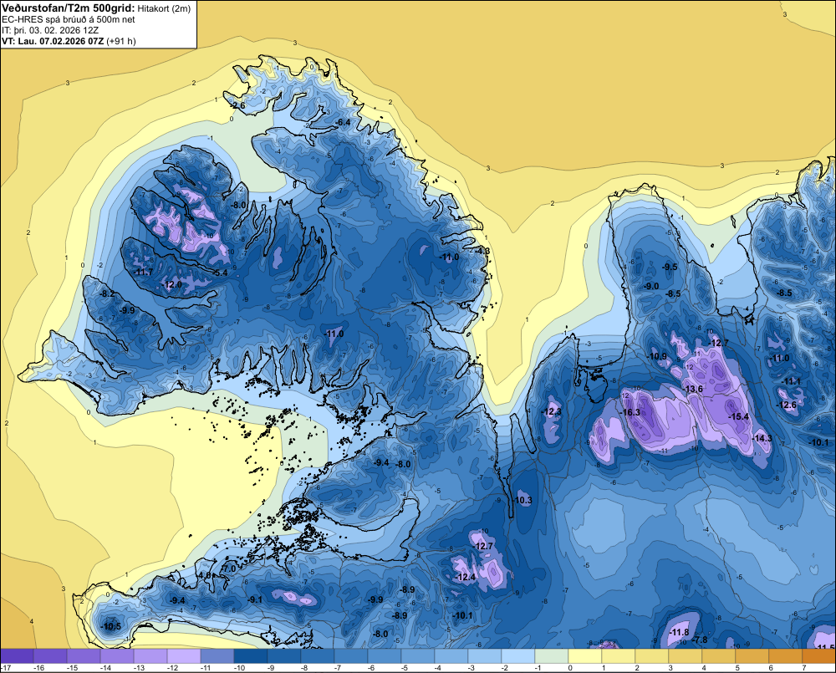Viewport: 836px width, 673px height.
Task: Click legend swatch between -15 and -14
Action: tap(84, 656)
